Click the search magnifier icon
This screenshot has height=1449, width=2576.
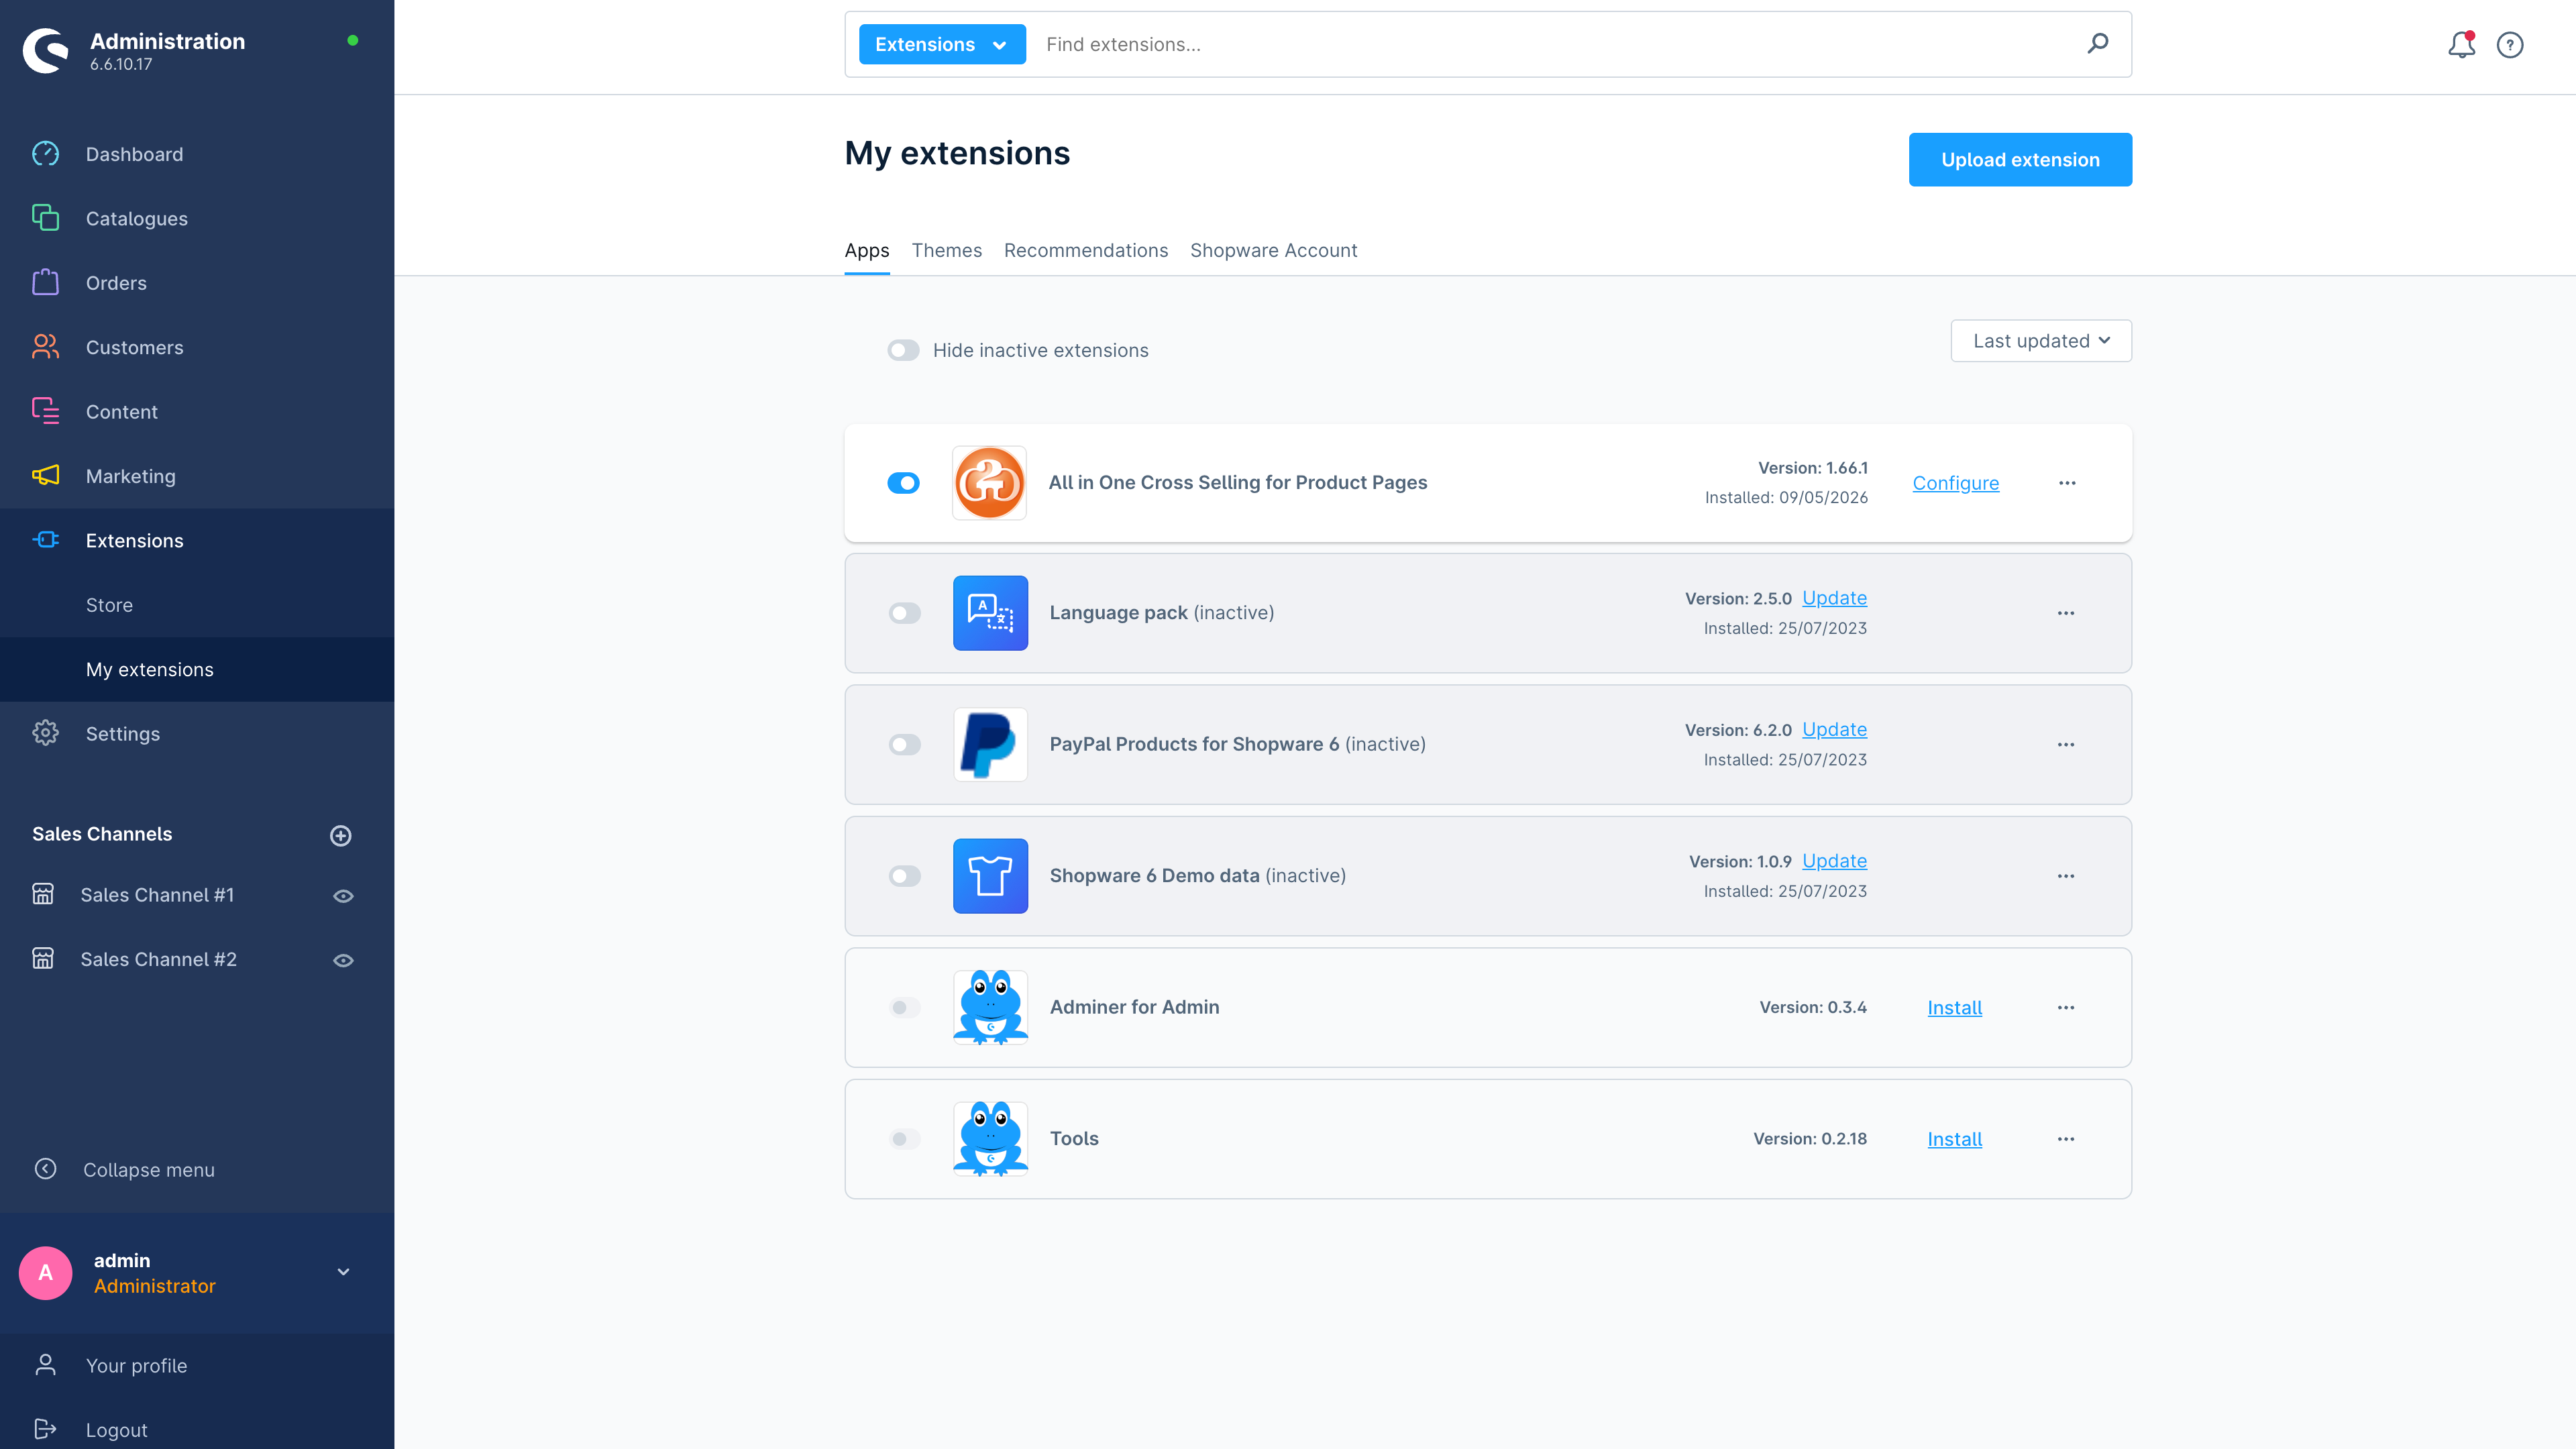tap(2098, 43)
